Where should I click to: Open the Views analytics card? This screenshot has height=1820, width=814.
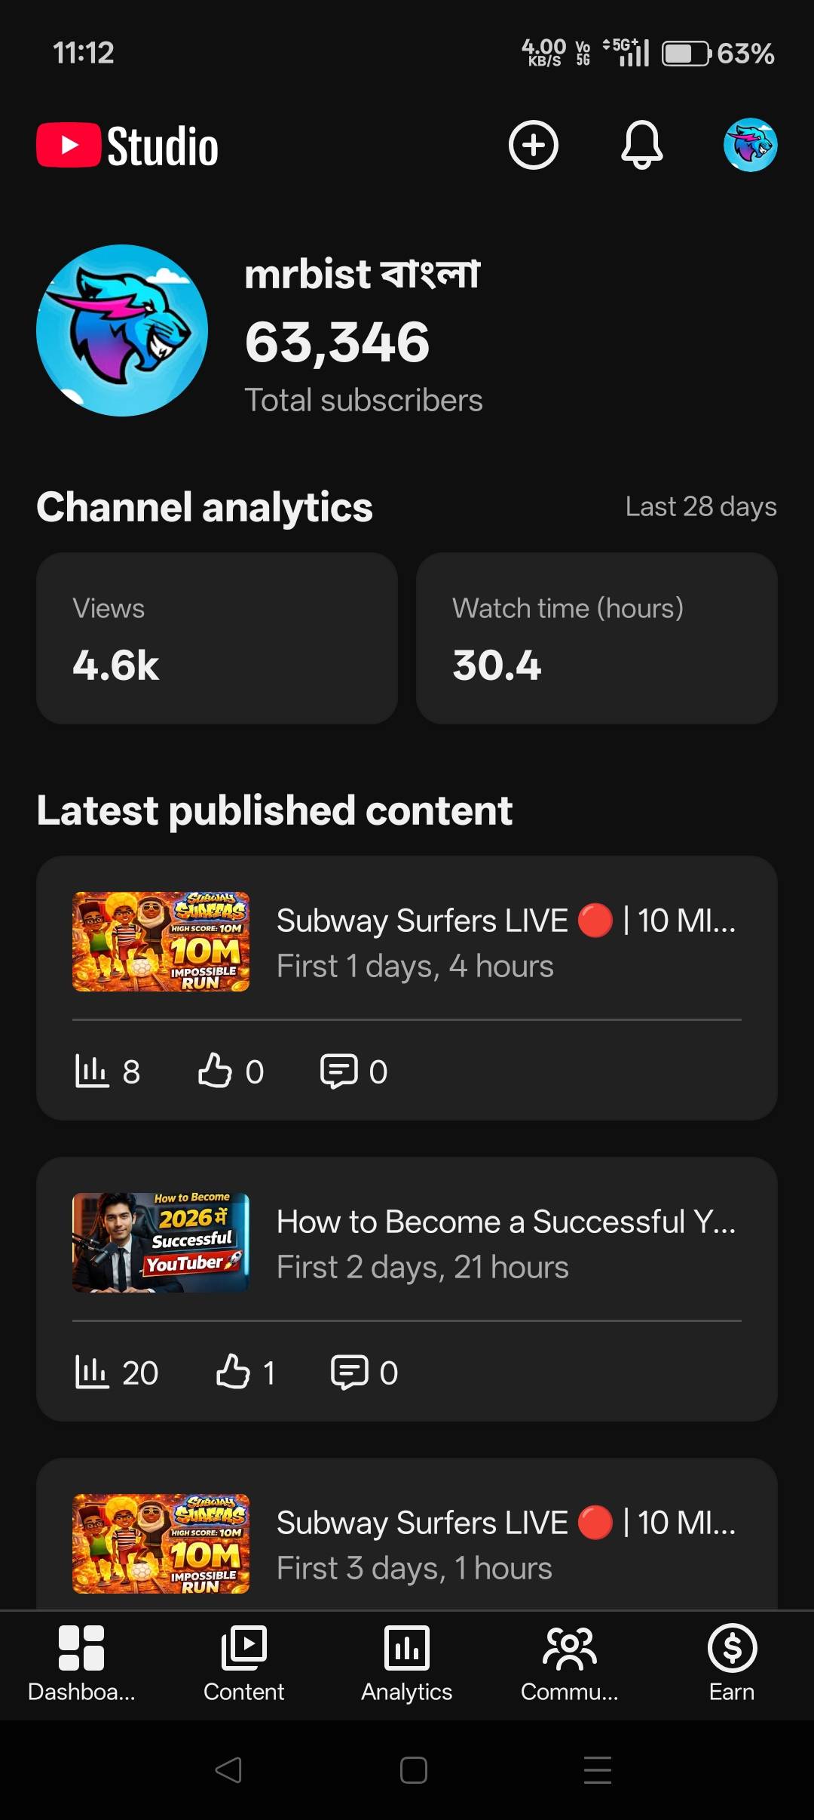217,638
